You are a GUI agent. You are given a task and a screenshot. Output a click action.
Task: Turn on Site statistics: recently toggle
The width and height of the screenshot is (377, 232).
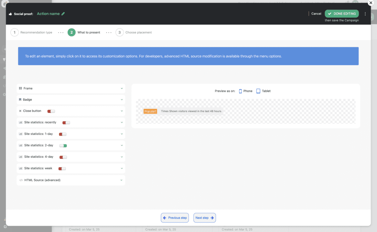tap(66, 122)
